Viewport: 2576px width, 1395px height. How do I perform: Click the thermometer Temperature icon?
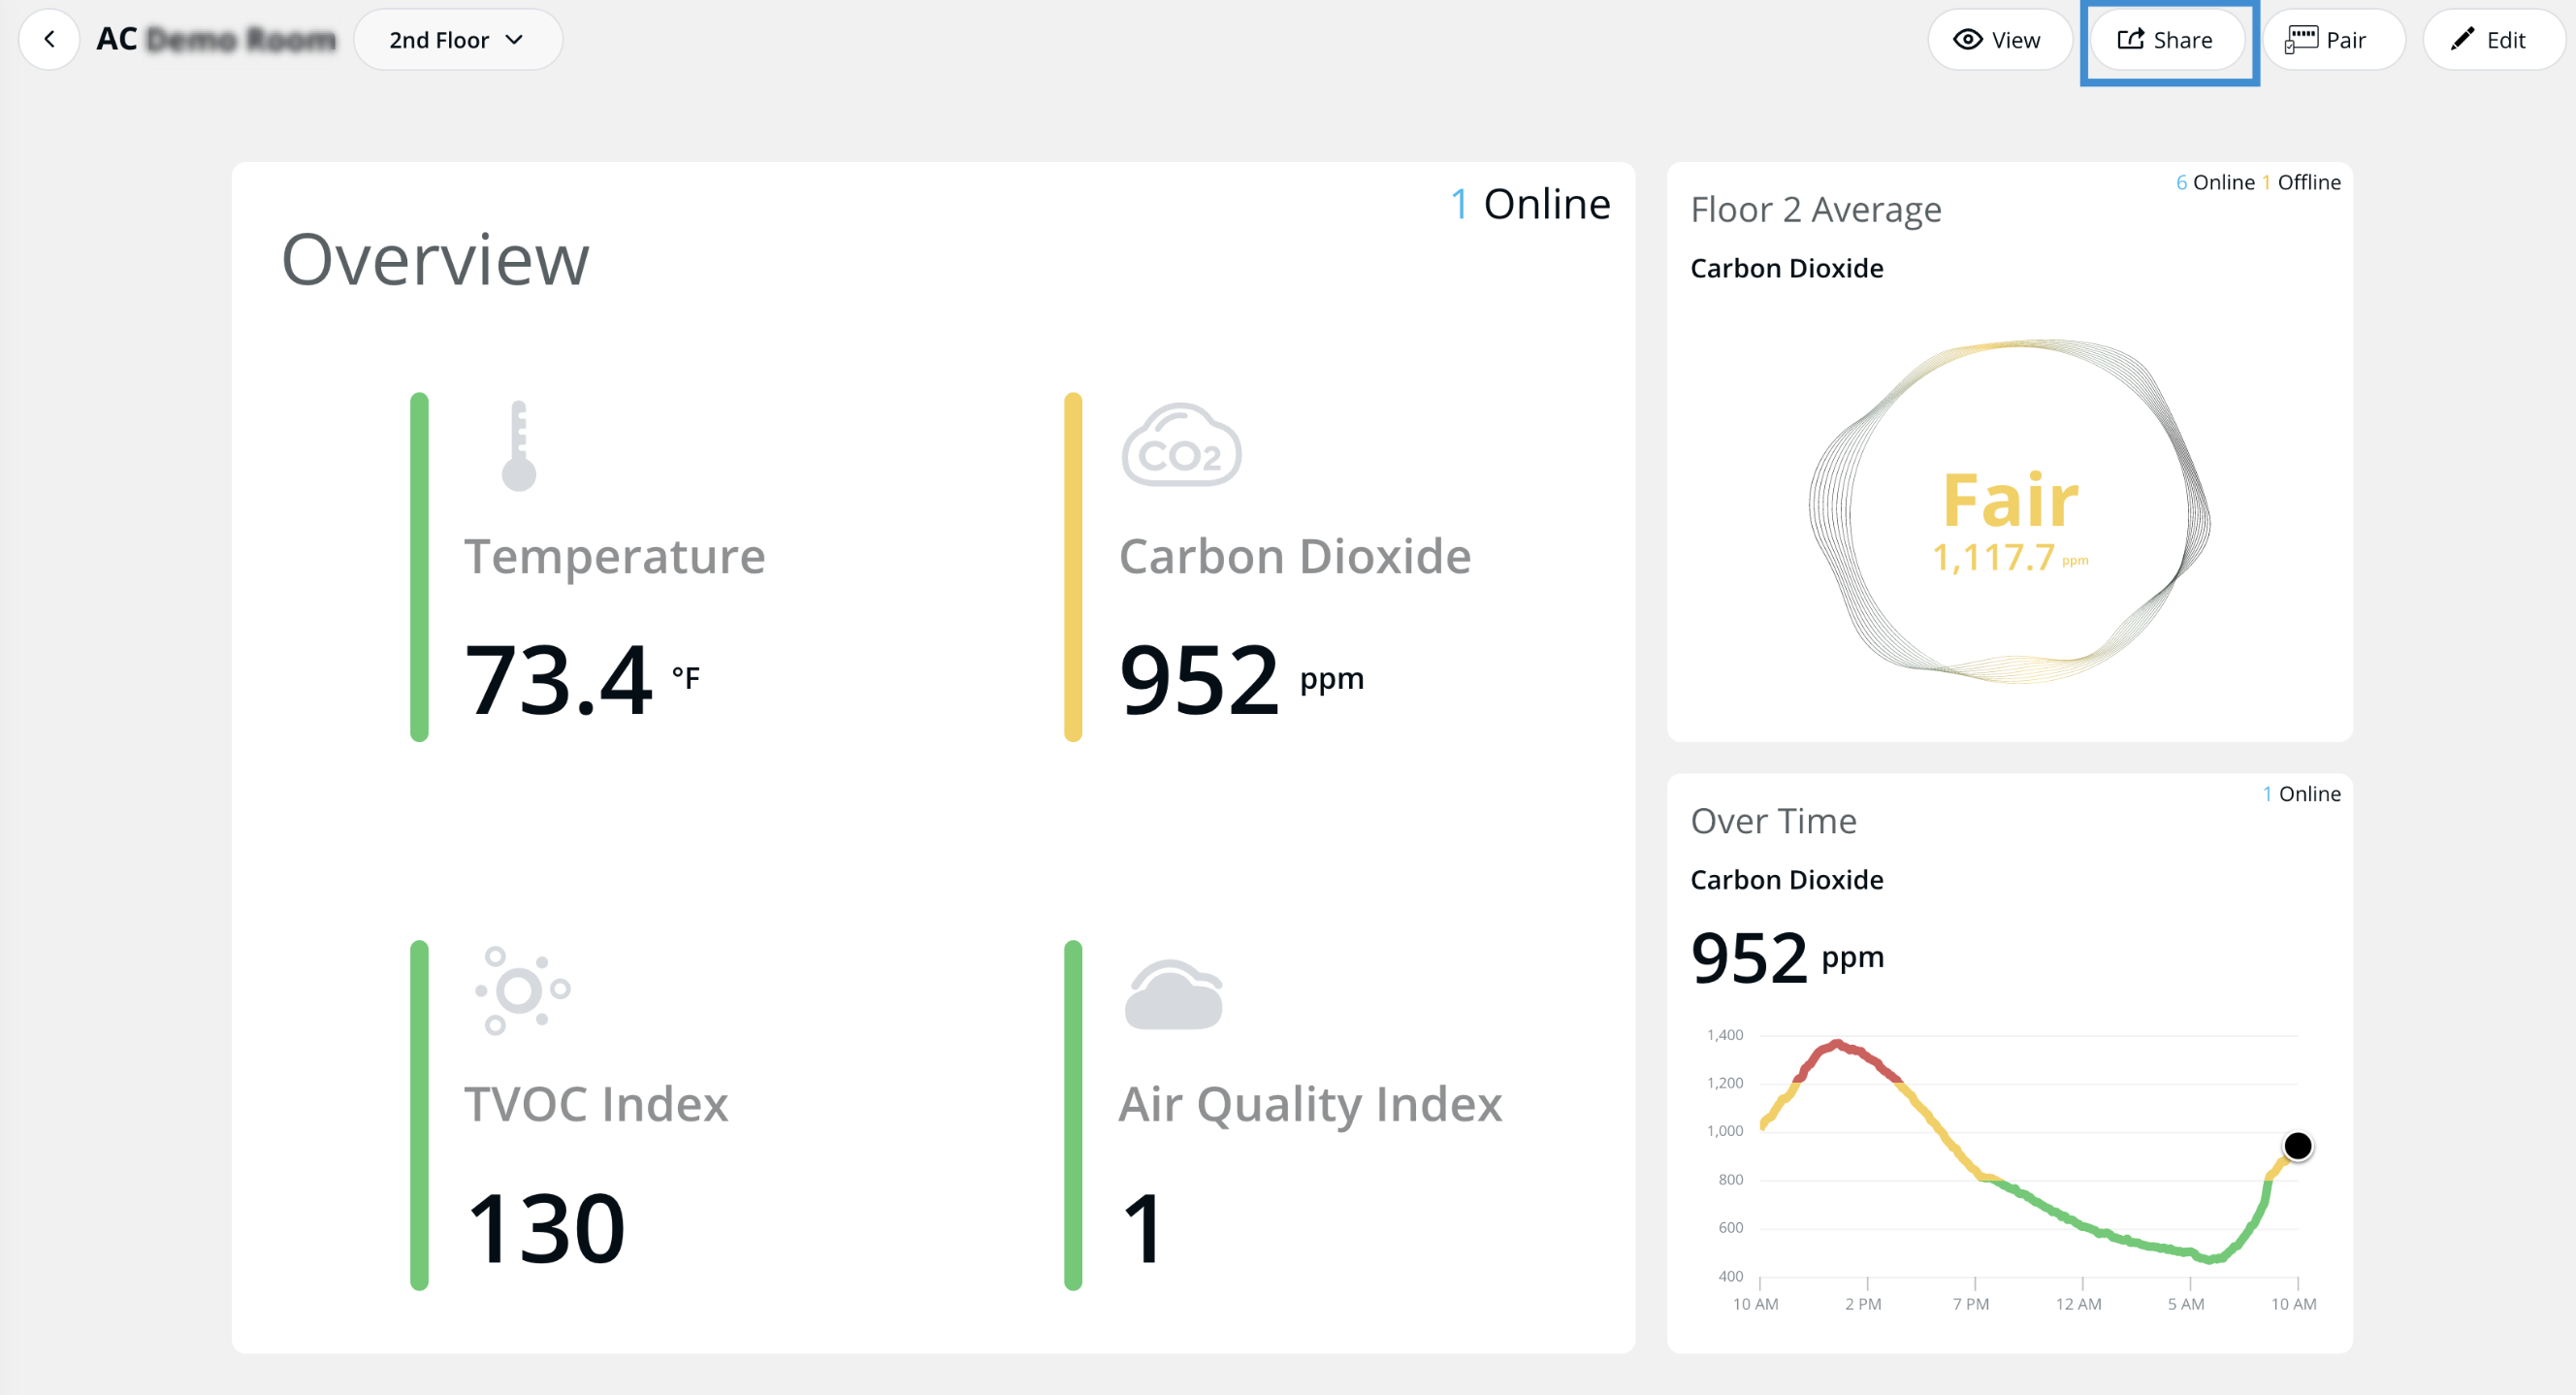(x=518, y=446)
